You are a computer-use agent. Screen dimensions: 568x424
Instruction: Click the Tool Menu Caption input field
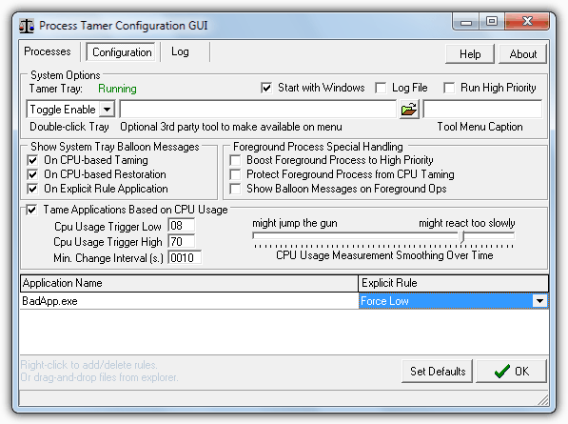(482, 110)
